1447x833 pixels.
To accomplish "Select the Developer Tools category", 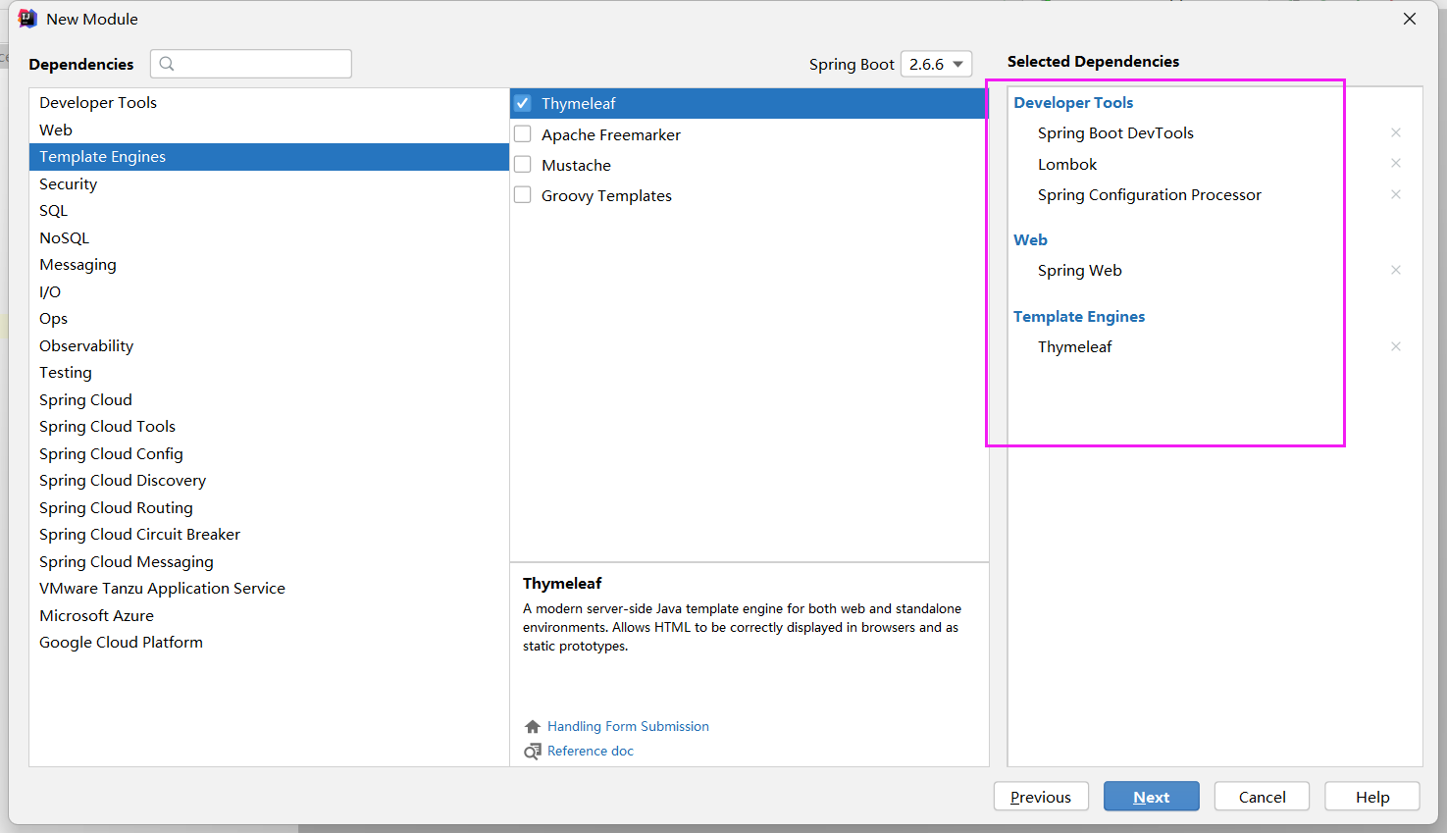I will pos(269,102).
